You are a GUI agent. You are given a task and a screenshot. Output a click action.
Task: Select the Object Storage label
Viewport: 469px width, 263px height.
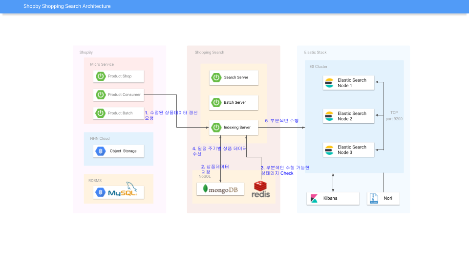point(123,151)
